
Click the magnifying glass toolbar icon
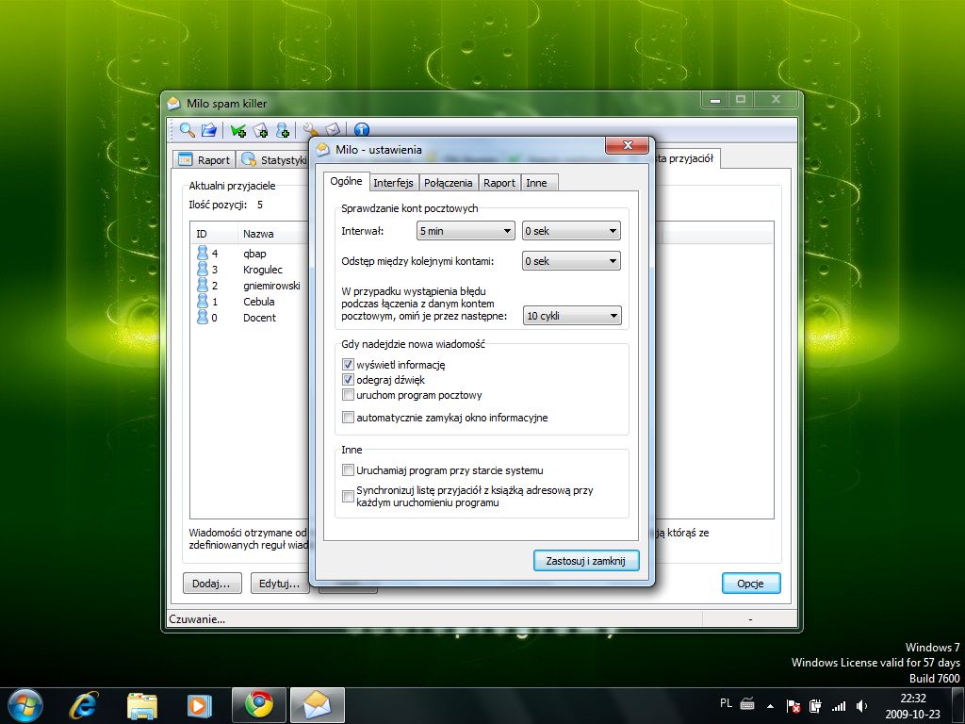click(x=188, y=130)
